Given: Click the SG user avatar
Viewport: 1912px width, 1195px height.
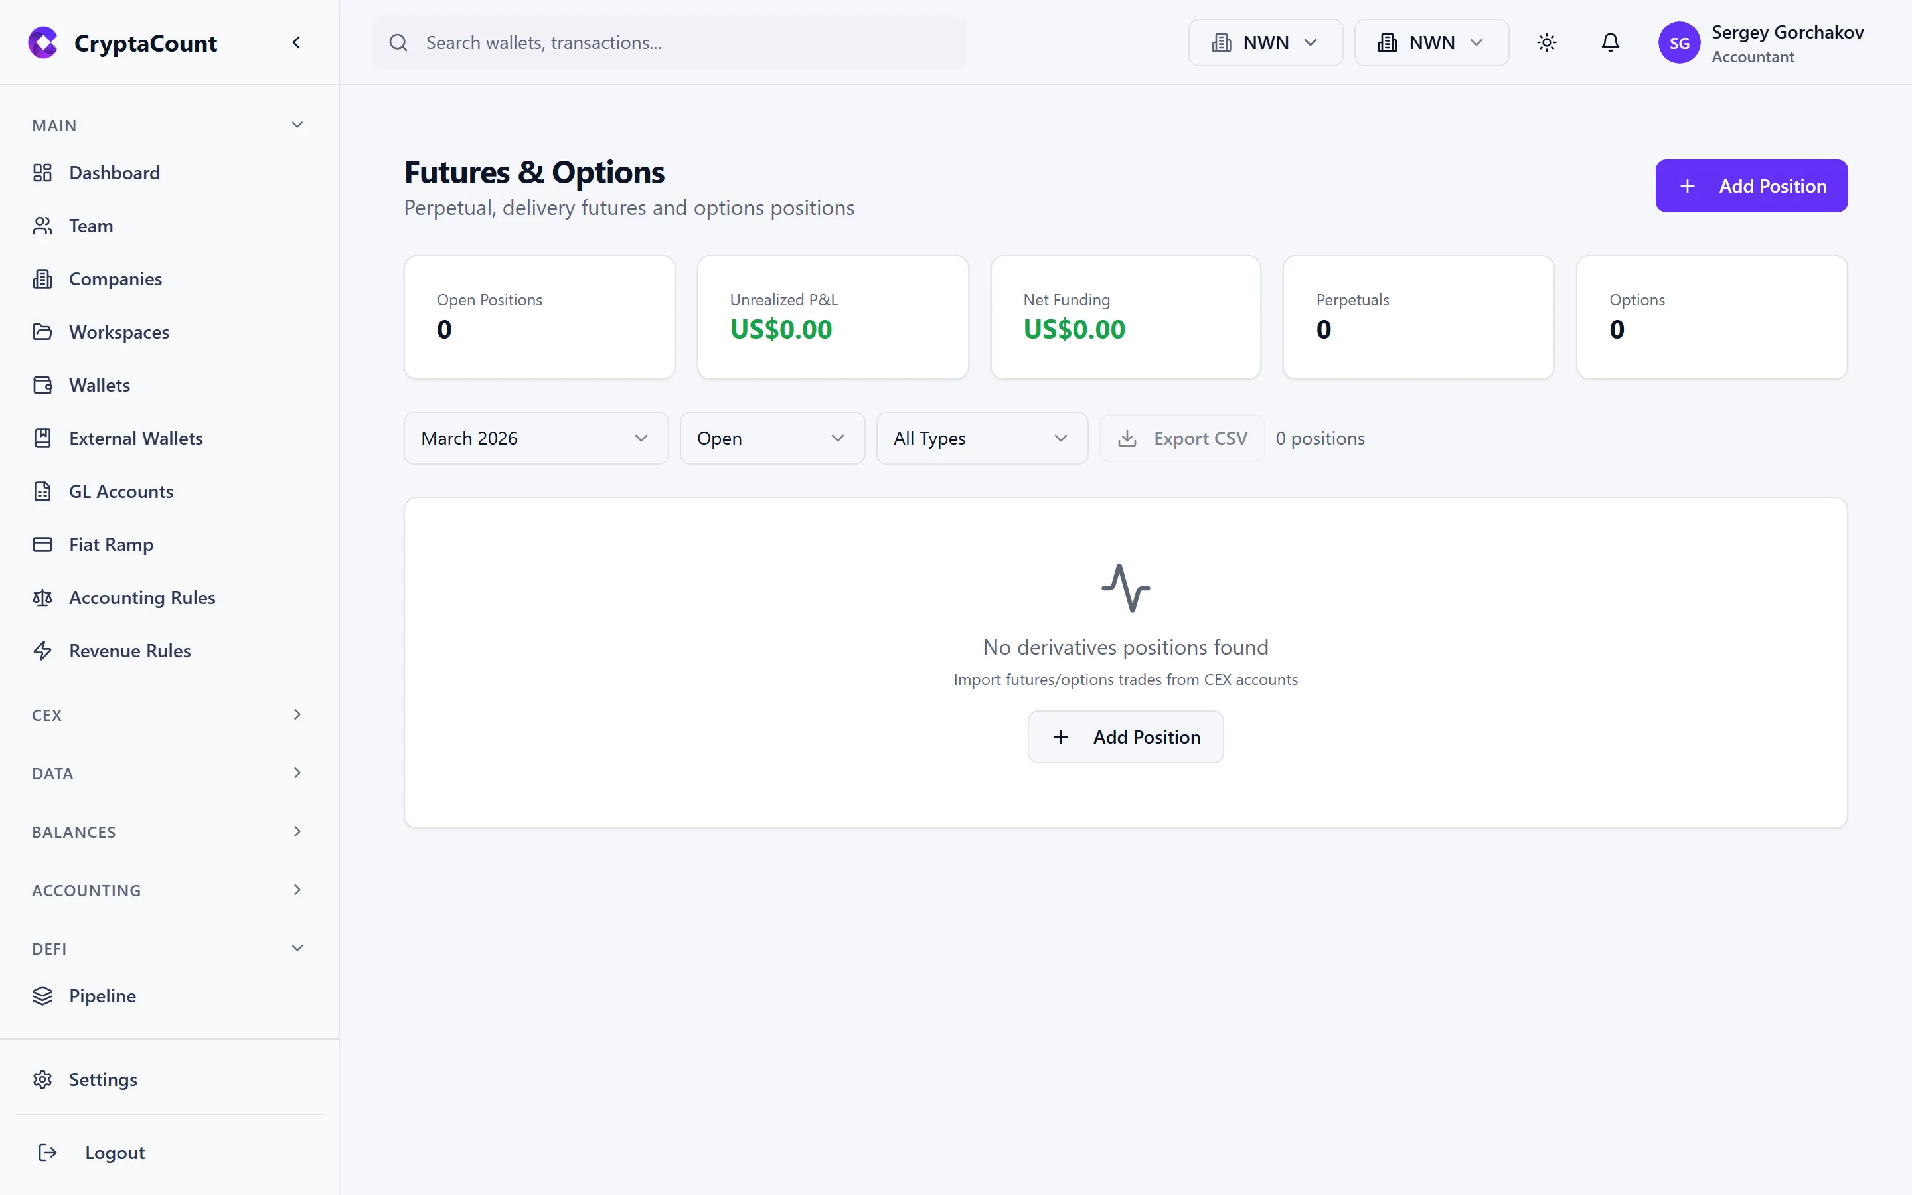Looking at the screenshot, I should coord(1679,42).
